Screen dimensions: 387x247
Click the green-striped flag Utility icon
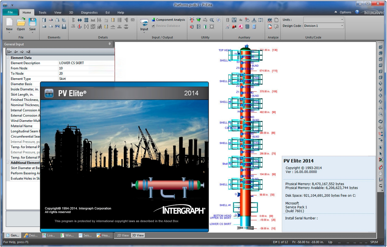pos(205,27)
